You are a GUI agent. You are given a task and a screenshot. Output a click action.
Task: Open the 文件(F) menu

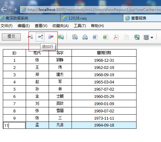click(7, 26)
